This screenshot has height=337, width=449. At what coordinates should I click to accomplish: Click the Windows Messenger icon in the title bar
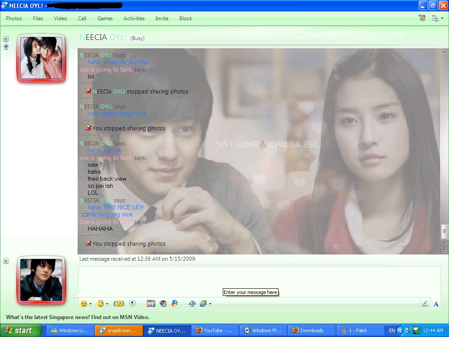pyautogui.click(x=4, y=5)
